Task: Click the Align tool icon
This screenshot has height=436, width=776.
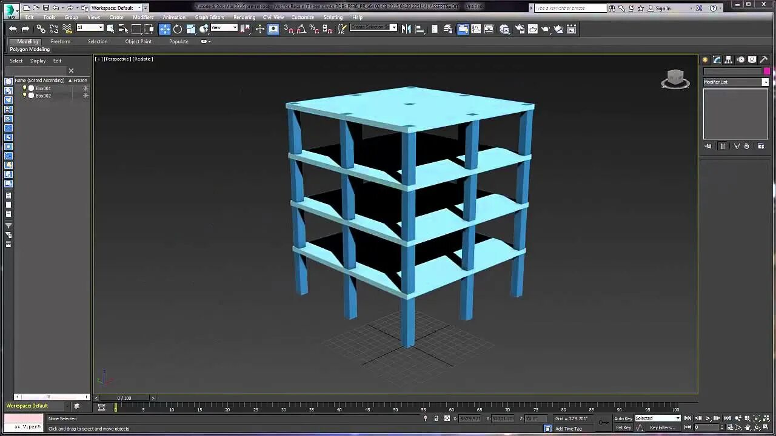Action: (x=420, y=29)
